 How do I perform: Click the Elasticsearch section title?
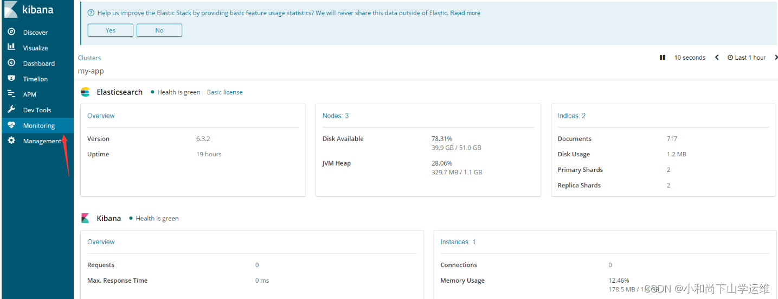(x=120, y=92)
